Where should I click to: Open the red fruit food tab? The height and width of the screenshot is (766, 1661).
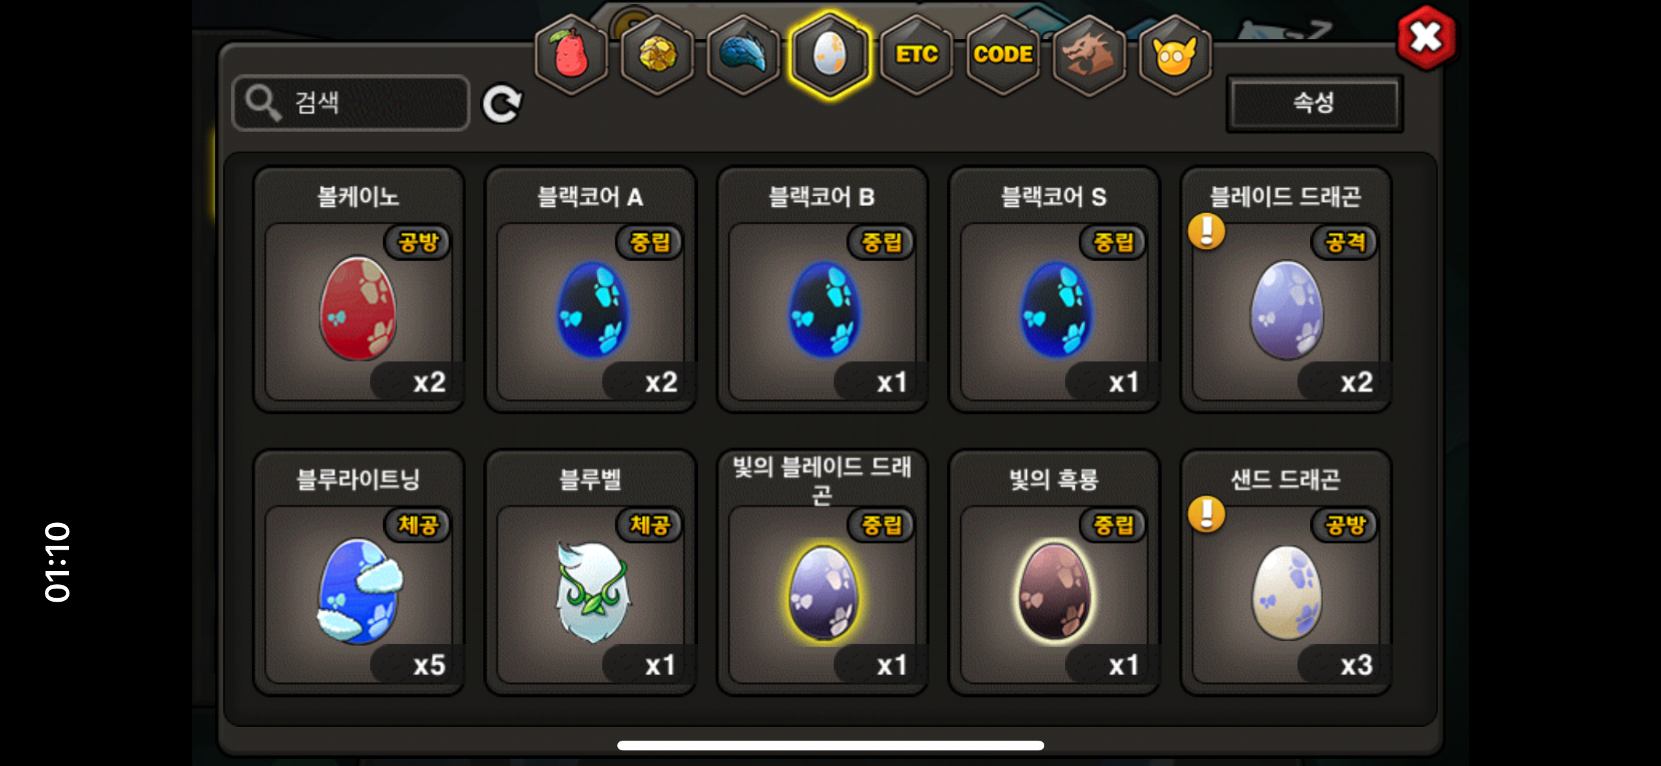(x=572, y=55)
